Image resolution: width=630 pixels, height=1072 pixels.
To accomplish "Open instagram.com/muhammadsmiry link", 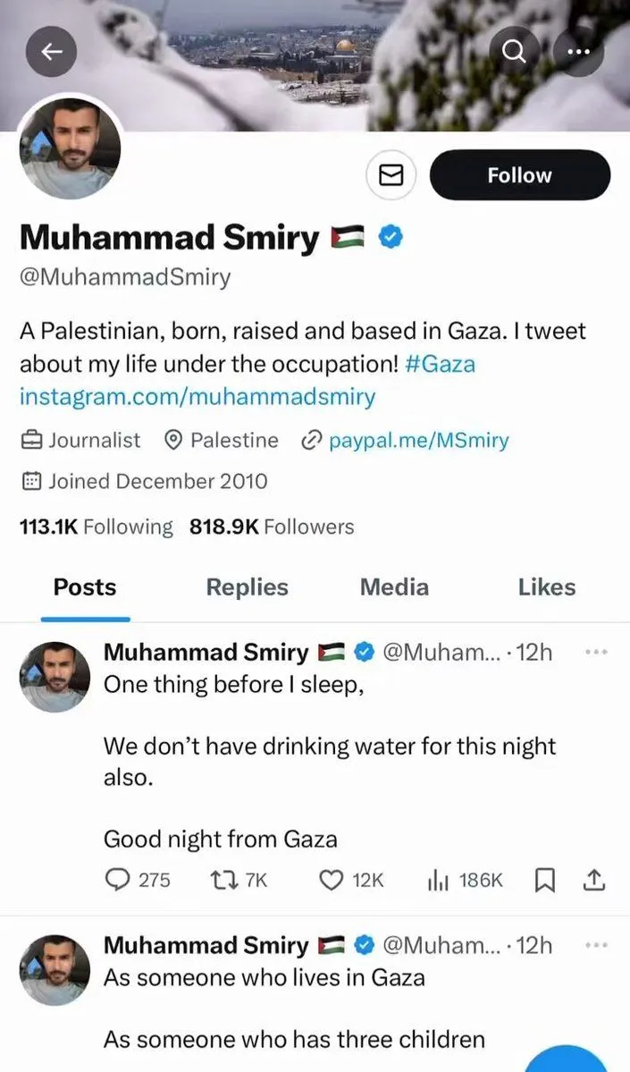I will 197,396.
